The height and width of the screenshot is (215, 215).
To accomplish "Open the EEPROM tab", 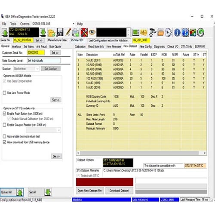I will tap(200, 46).
